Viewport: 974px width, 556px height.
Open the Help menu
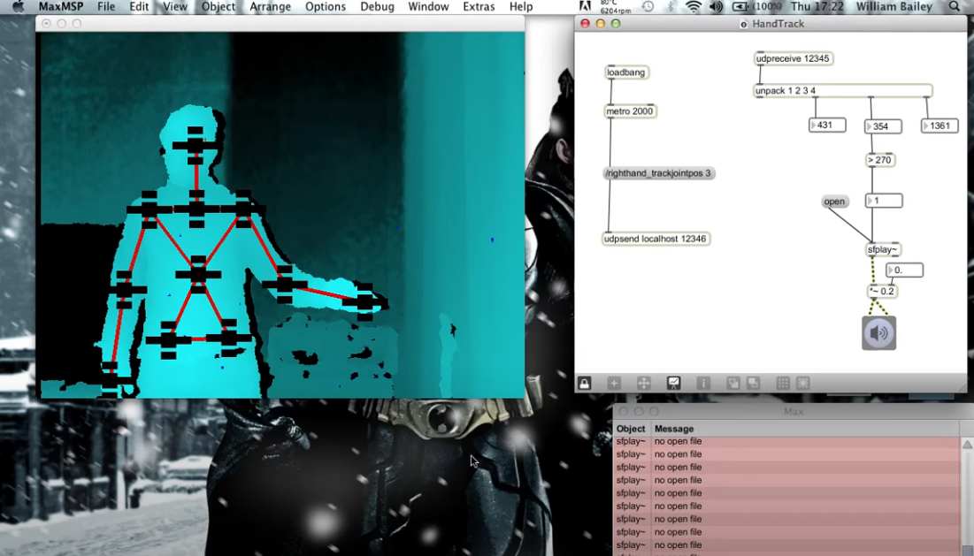click(x=521, y=7)
